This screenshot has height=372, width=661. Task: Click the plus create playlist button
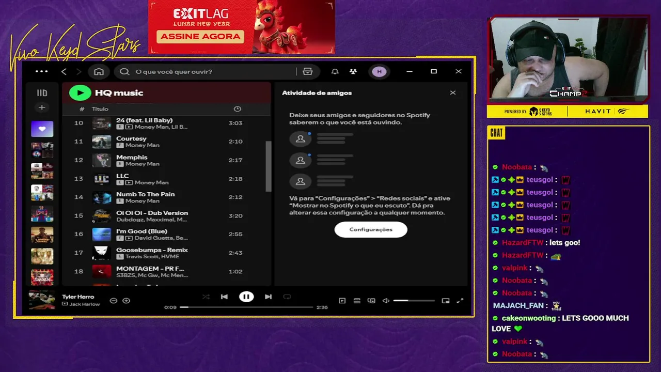coord(42,107)
